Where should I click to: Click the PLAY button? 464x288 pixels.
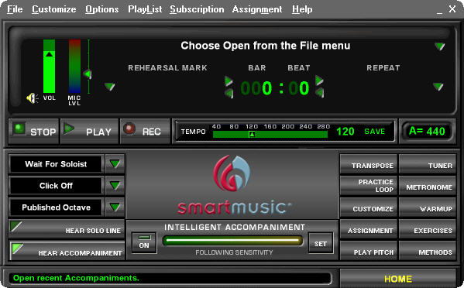pyautogui.click(x=89, y=132)
